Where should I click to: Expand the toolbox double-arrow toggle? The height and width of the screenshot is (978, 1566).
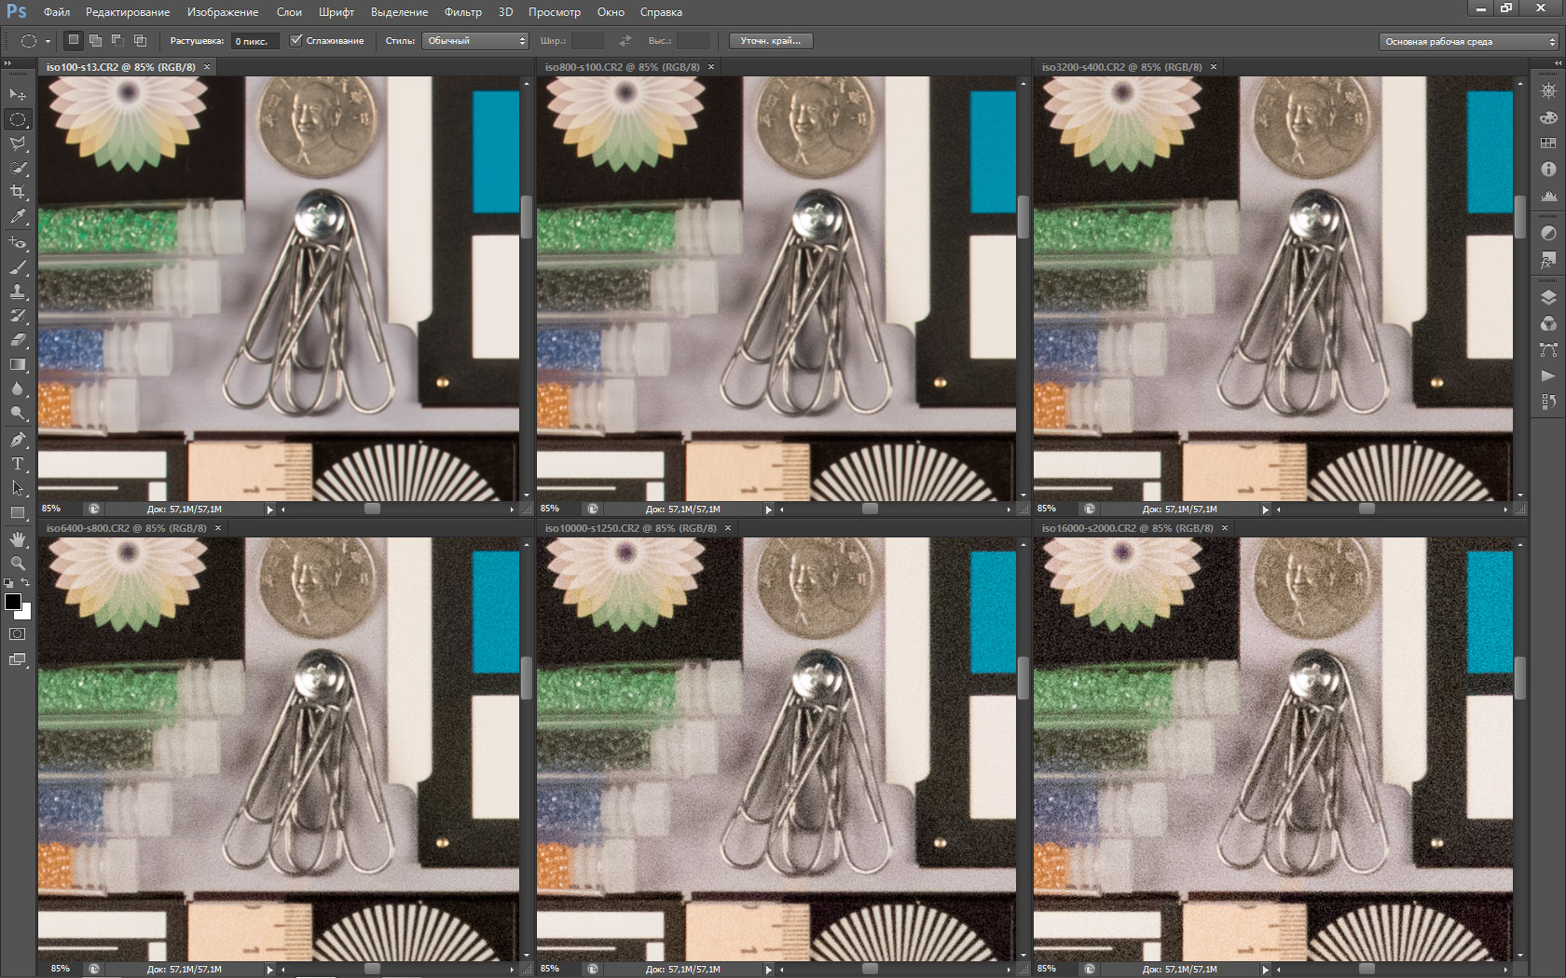tap(8, 63)
